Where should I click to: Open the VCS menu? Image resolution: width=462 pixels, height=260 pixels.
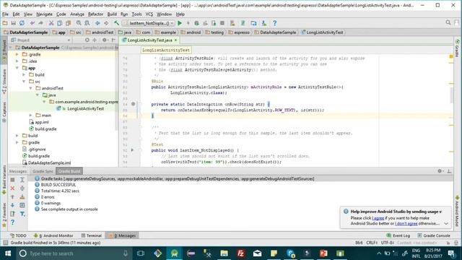tap(149, 14)
